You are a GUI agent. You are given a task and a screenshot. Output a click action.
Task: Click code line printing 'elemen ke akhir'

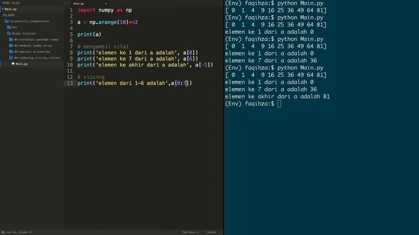145,65
